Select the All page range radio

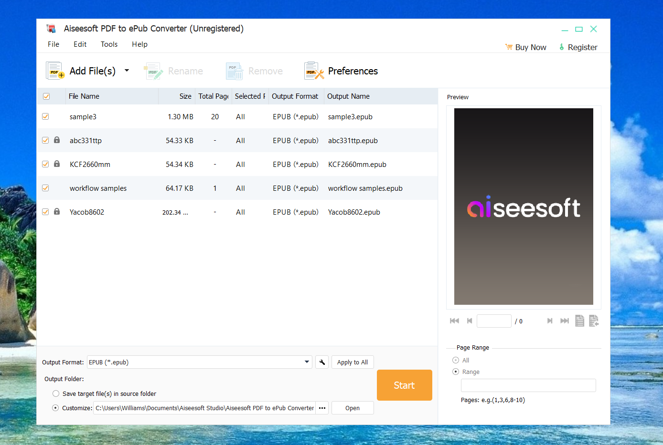[x=456, y=360]
